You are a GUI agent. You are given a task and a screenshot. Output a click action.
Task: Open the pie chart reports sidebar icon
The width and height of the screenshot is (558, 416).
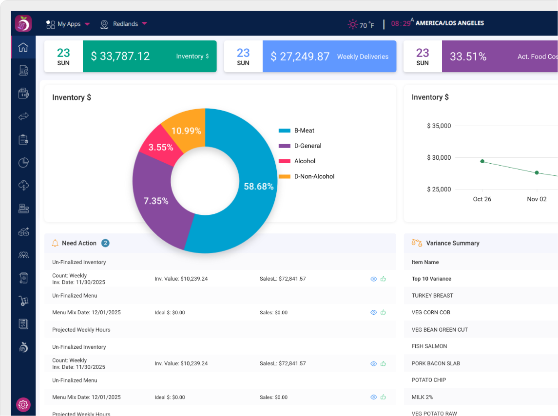point(23,163)
